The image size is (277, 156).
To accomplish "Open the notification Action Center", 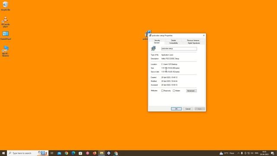I will click(272, 153).
